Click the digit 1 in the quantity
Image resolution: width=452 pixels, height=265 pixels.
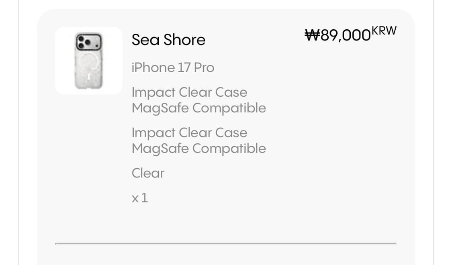(x=145, y=198)
